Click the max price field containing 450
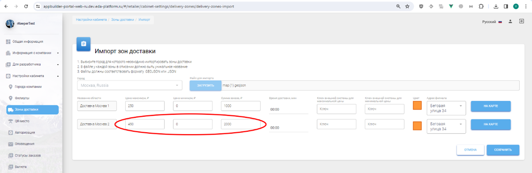 coord(145,124)
